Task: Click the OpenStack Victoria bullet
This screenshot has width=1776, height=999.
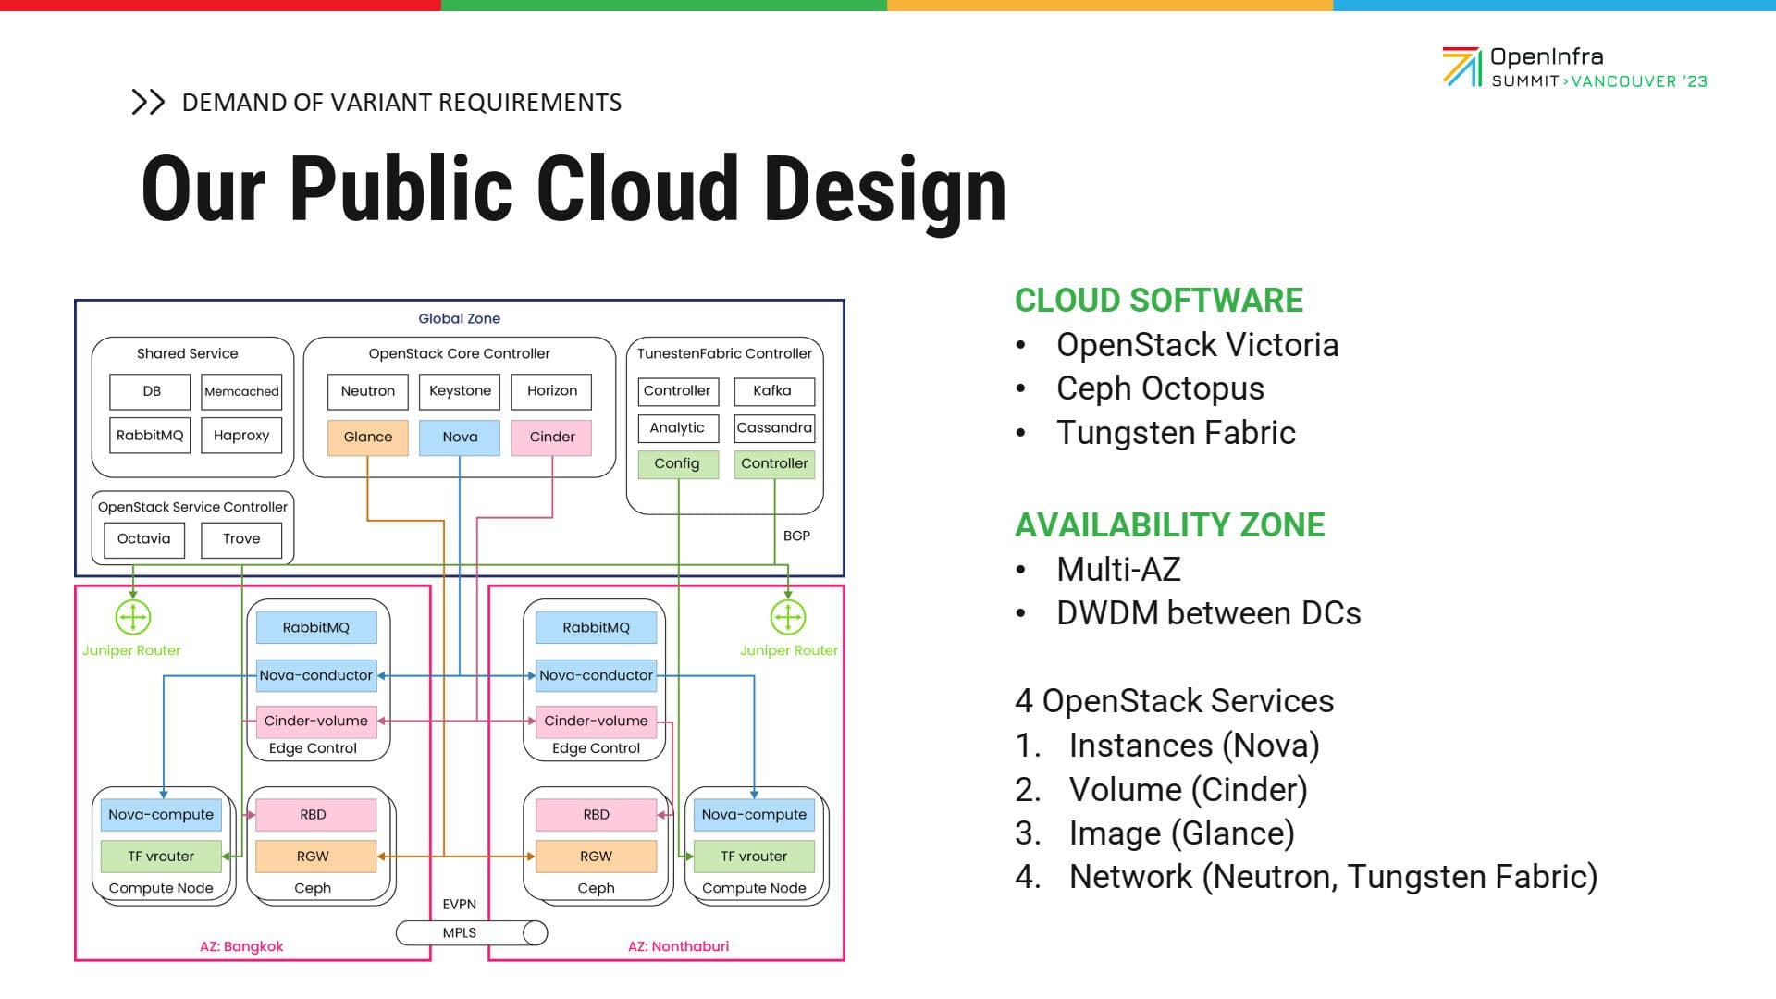Action: [x=1198, y=345]
